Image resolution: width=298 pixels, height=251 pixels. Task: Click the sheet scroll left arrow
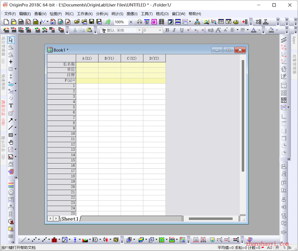pos(50,219)
